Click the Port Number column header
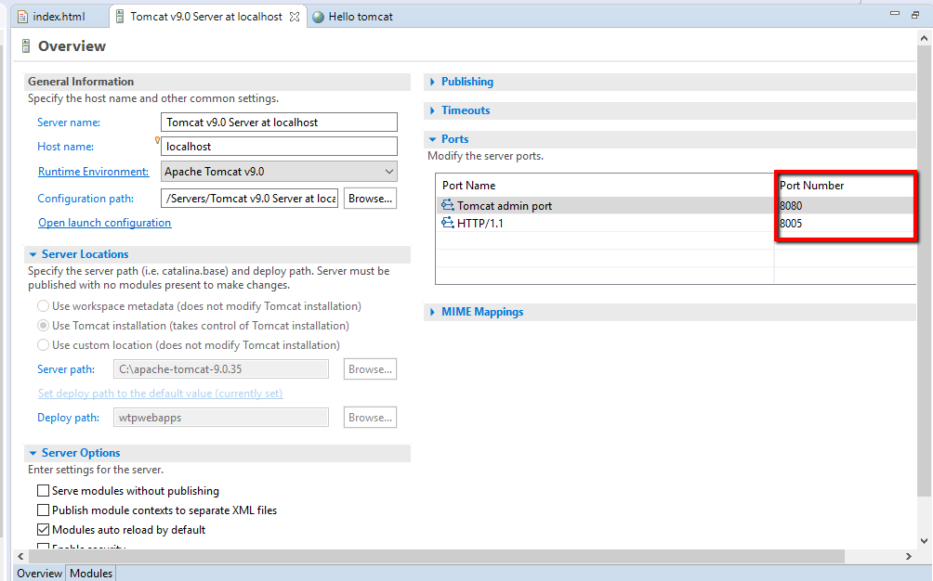This screenshot has width=933, height=581. click(845, 186)
